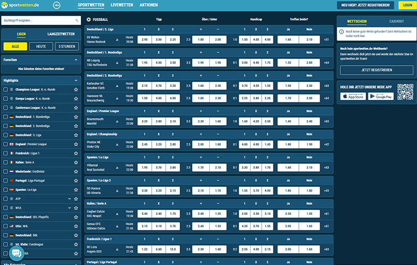Check the England Premier League checkbox
This screenshot has height=265, width=417.
pos(5,144)
